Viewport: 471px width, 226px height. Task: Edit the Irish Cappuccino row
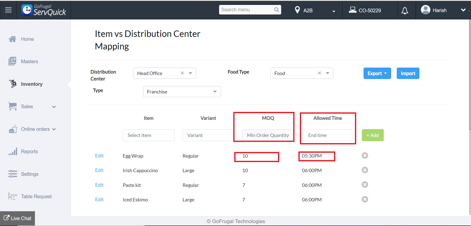coord(99,170)
